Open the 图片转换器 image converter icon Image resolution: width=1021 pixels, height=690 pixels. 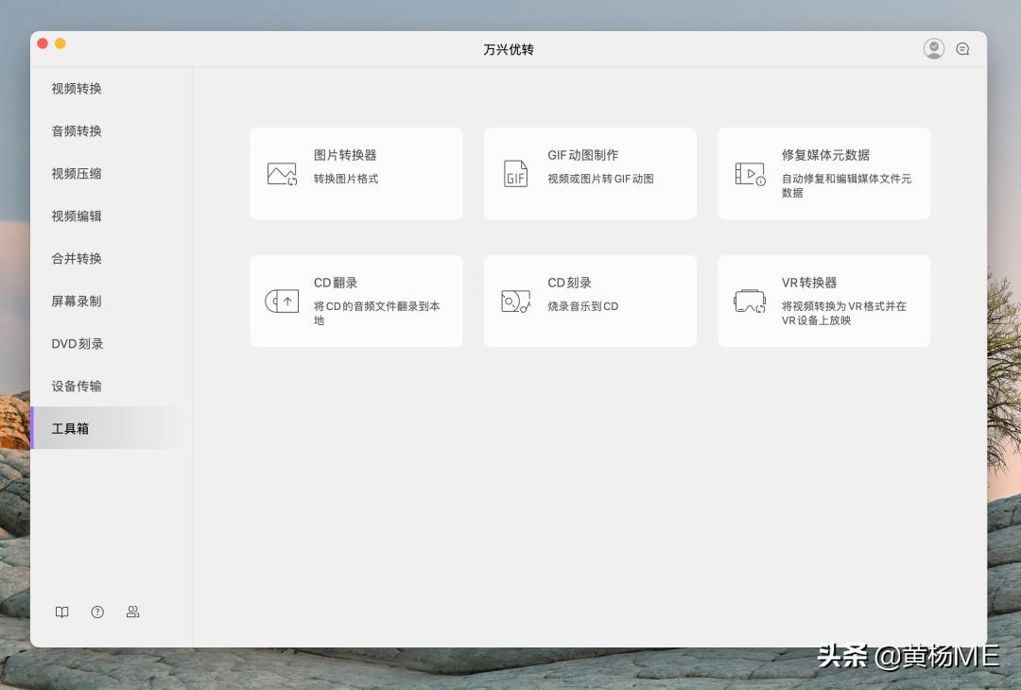coord(282,173)
